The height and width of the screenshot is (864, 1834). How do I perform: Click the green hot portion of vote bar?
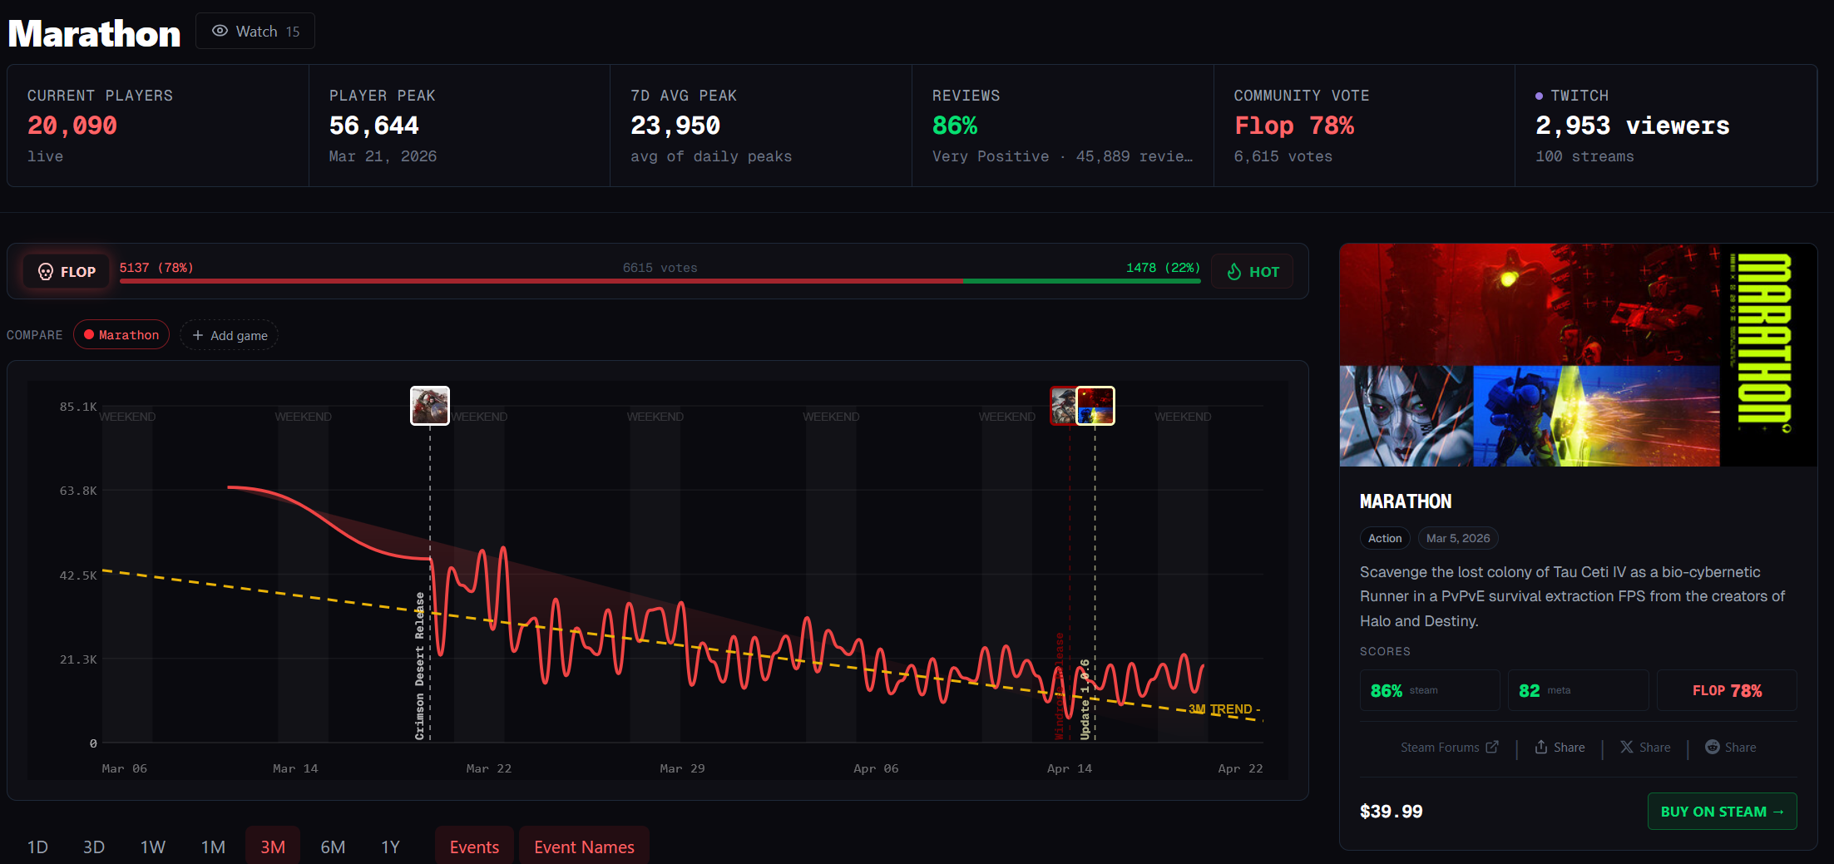pos(1081,281)
